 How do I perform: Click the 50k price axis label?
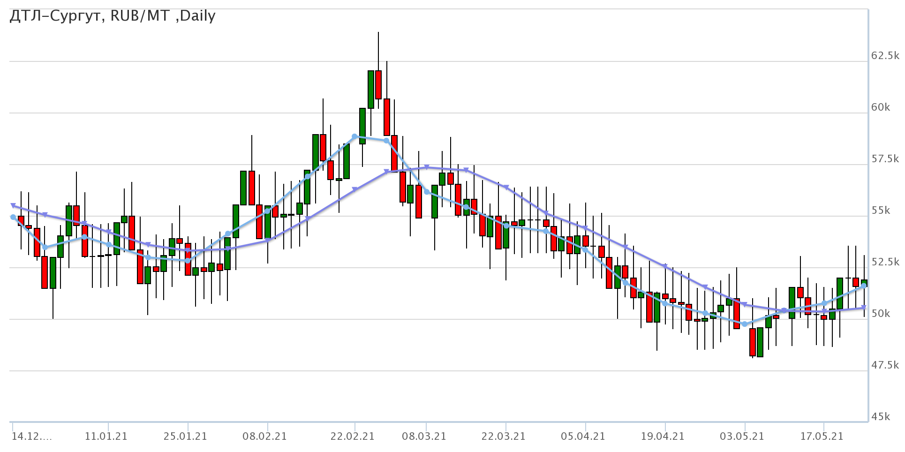tap(880, 314)
